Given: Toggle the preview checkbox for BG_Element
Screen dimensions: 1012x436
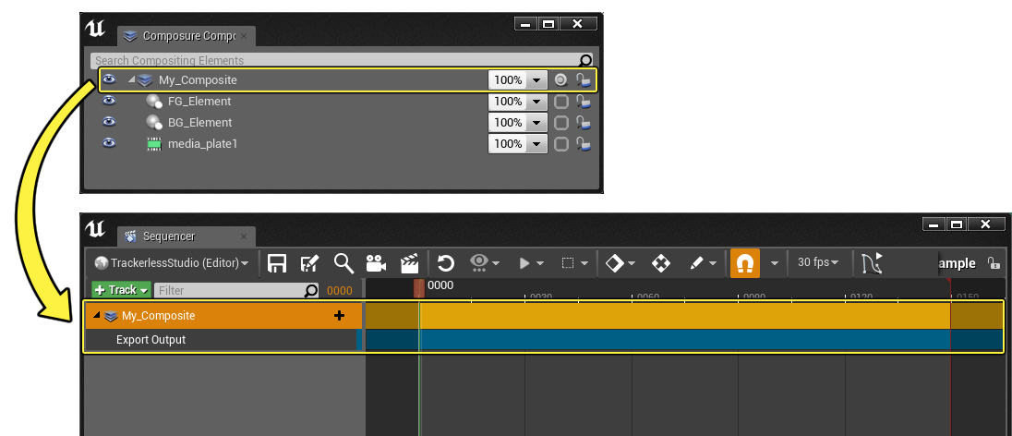Looking at the screenshot, I should [x=561, y=123].
